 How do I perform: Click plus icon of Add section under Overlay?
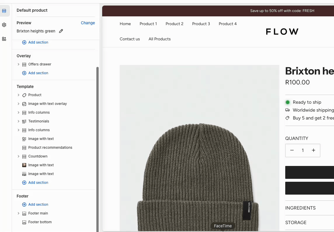tap(24, 73)
